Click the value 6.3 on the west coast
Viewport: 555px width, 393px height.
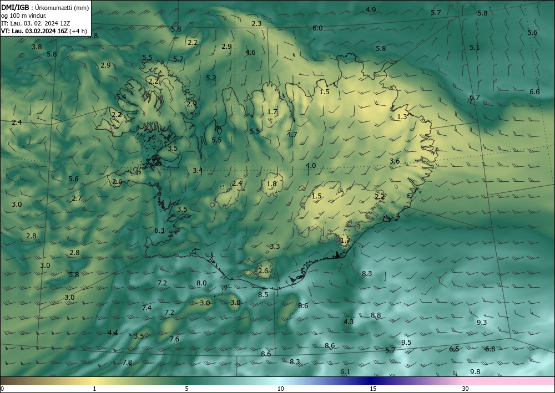click(x=159, y=231)
